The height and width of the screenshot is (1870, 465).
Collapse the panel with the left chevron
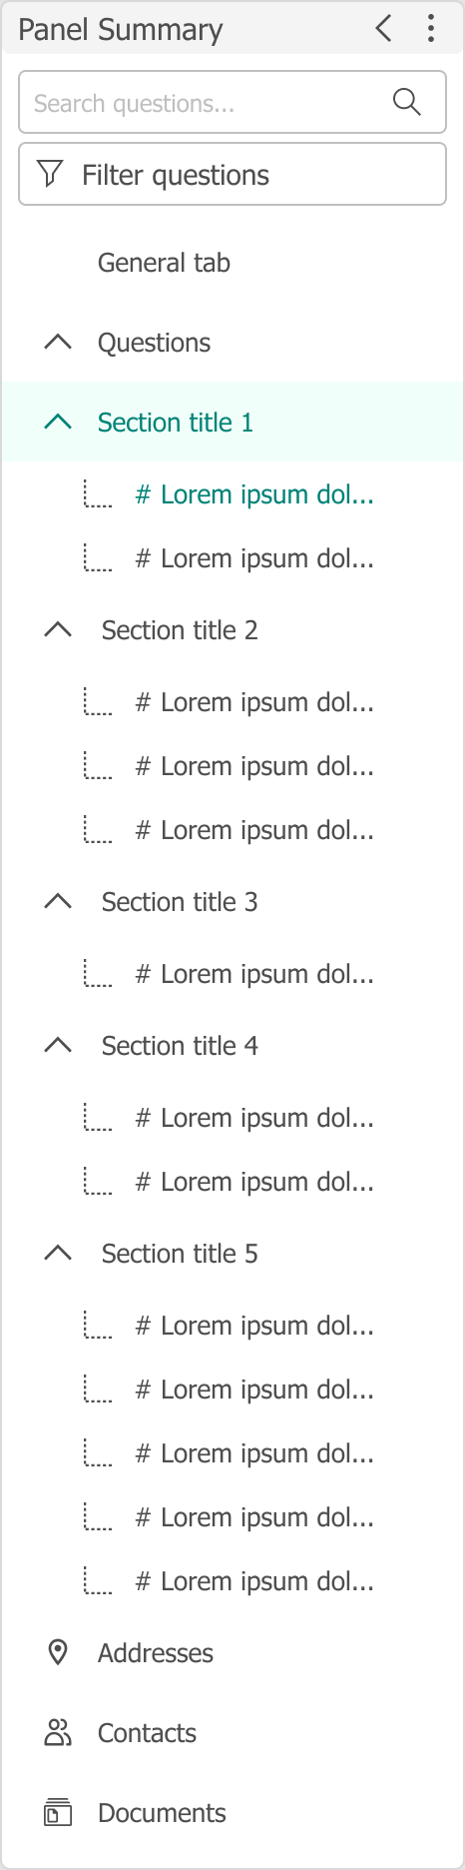click(x=384, y=28)
